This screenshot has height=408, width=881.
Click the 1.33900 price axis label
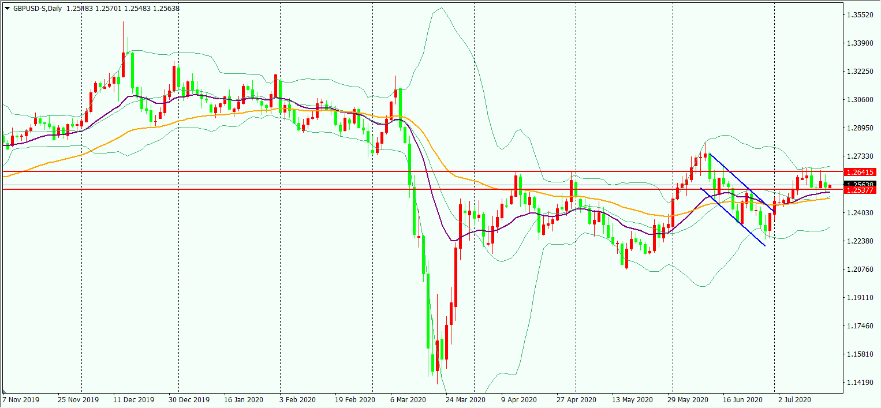(860, 43)
